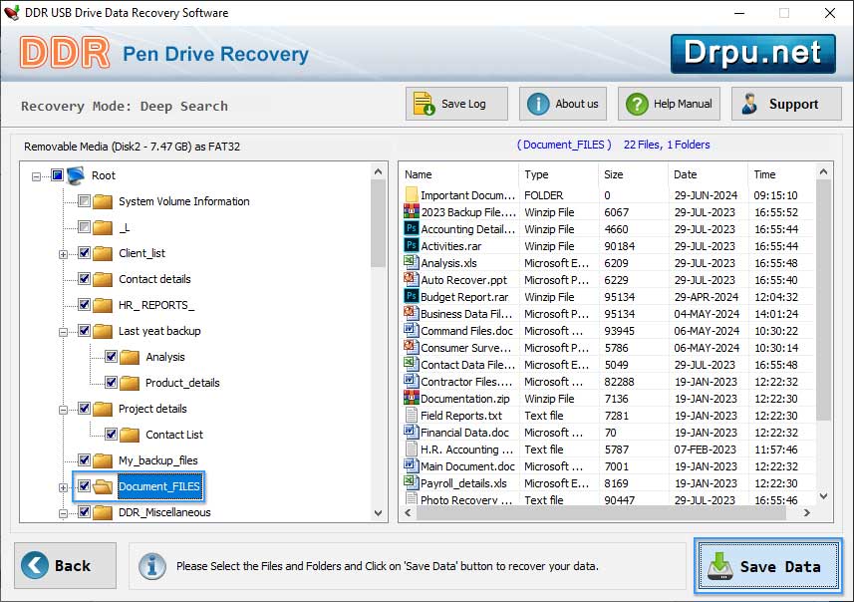Click the Activities.rar file icon
Viewport: 854px width, 602px height.
pyautogui.click(x=412, y=245)
